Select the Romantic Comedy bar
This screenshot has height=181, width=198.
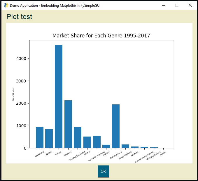tap(97, 142)
